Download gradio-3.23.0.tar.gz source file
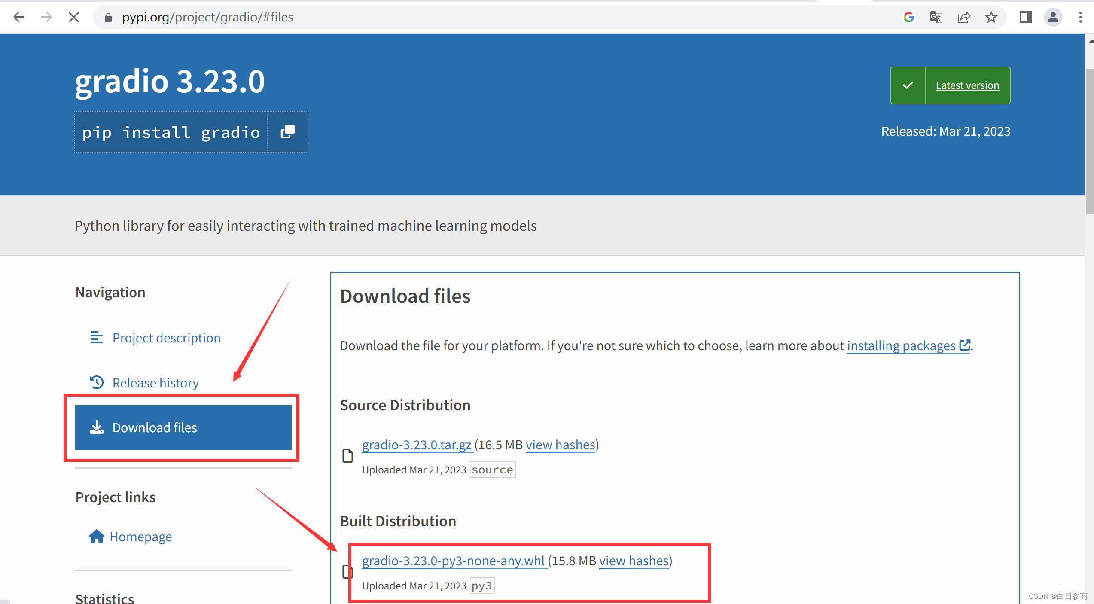The width and height of the screenshot is (1094, 604). [x=417, y=445]
